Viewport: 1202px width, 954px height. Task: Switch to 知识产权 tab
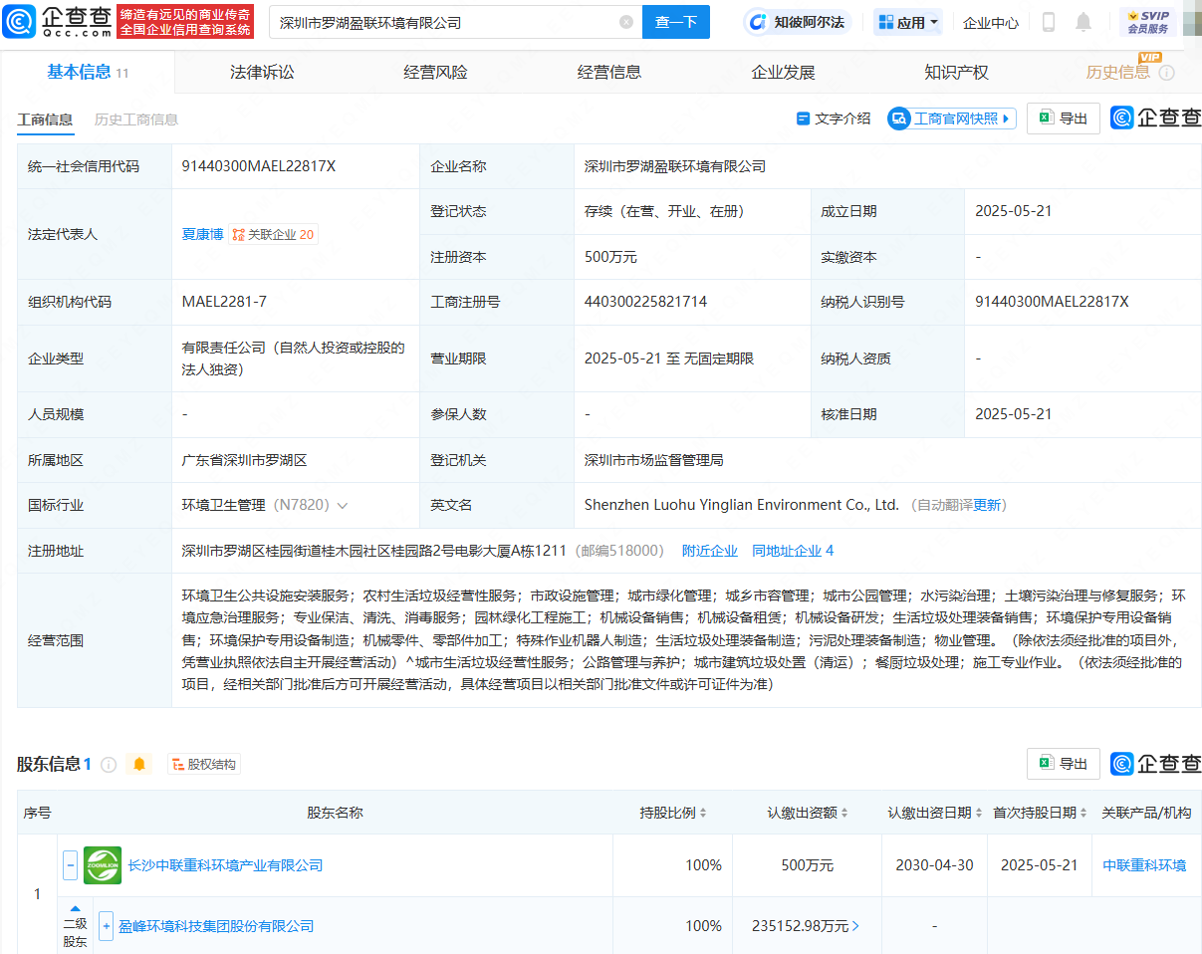(x=956, y=72)
